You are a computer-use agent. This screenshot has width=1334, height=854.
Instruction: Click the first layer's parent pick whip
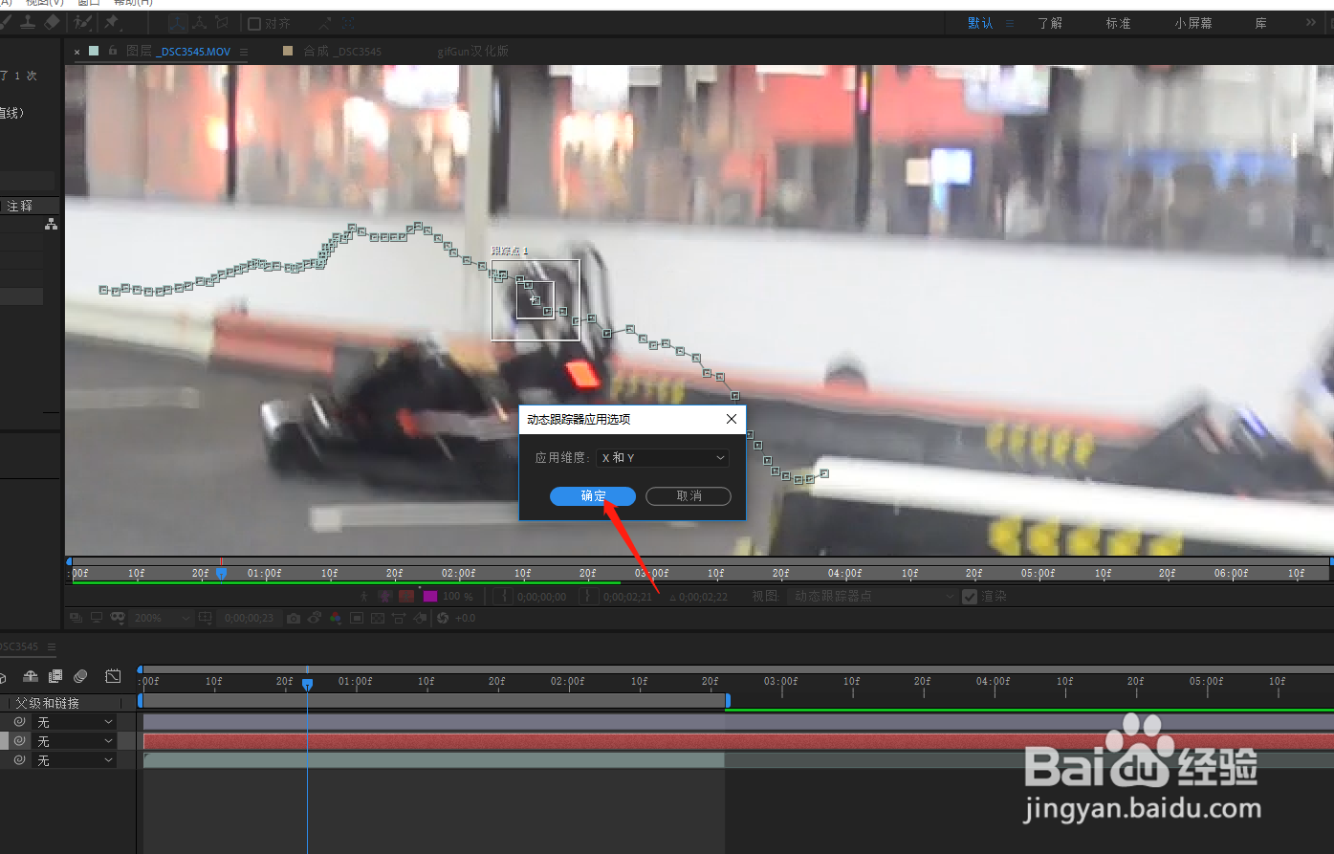[19, 722]
